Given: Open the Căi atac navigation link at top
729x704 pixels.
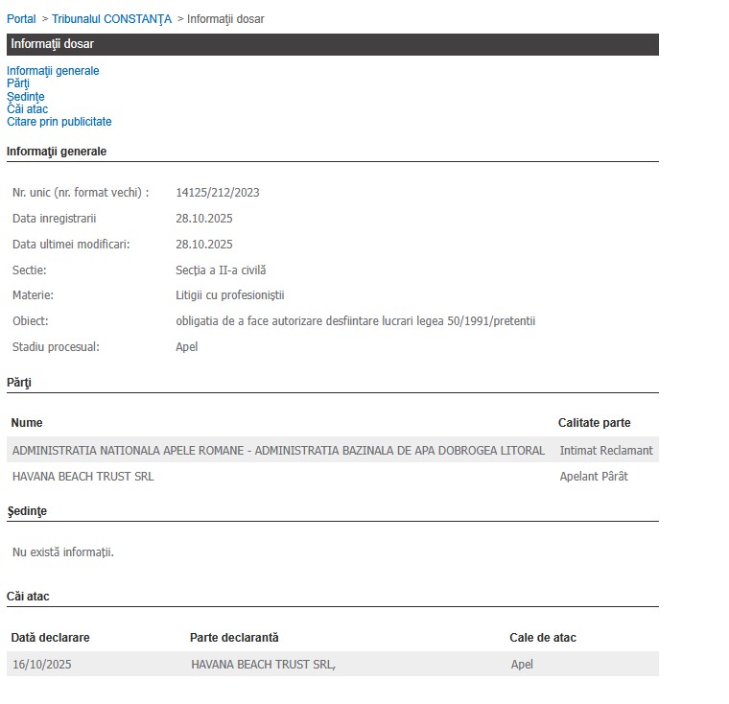Looking at the screenshot, I should click(x=27, y=109).
